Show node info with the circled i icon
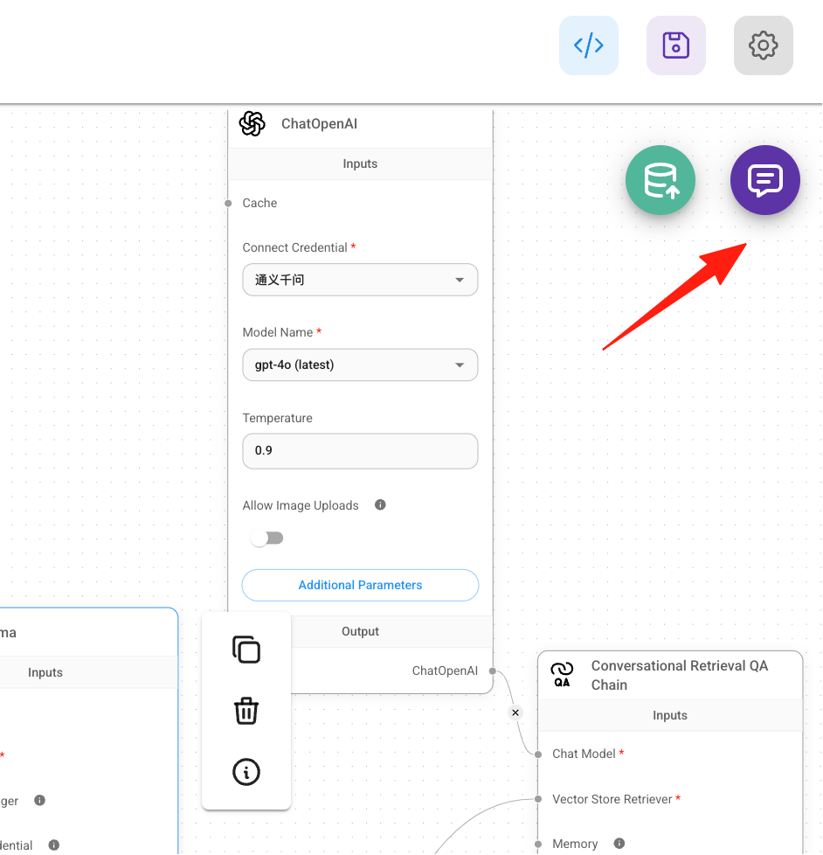Image resolution: width=823 pixels, height=855 pixels. click(x=246, y=772)
